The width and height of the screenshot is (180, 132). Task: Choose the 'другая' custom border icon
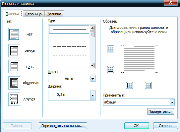click(14, 99)
